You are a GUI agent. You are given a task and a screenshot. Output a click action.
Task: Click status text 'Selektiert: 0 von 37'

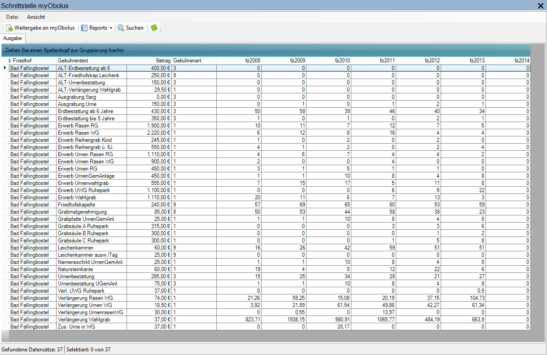coord(88,350)
